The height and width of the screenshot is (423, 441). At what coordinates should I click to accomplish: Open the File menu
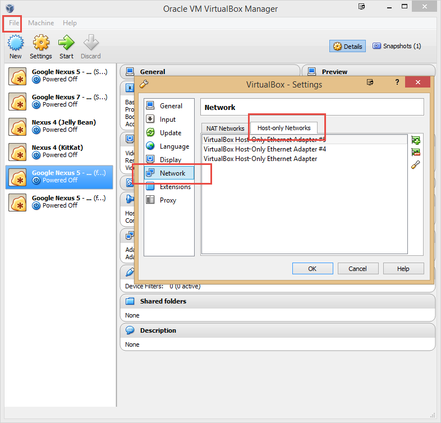[x=14, y=23]
